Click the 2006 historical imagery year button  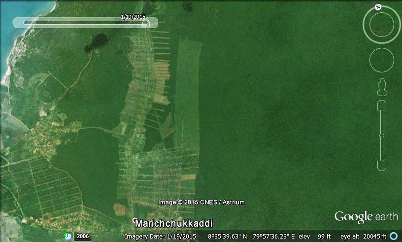click(83, 236)
